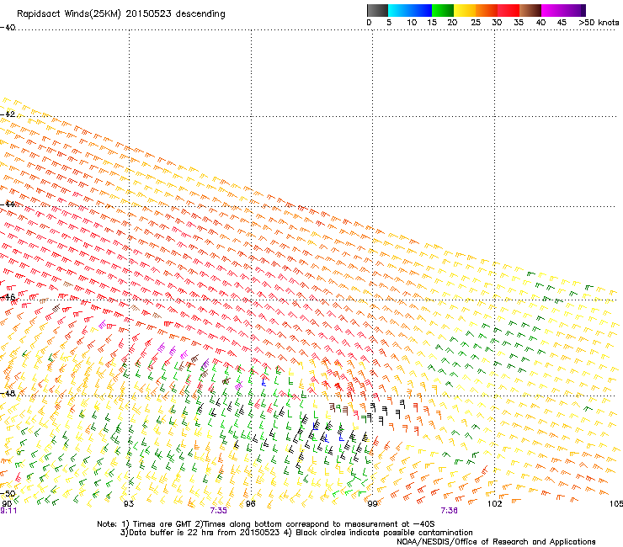Viewport: 623px width, 547px height.
Task: Click the 'Black circles indicate possible contamination' note
Action: pos(378,533)
